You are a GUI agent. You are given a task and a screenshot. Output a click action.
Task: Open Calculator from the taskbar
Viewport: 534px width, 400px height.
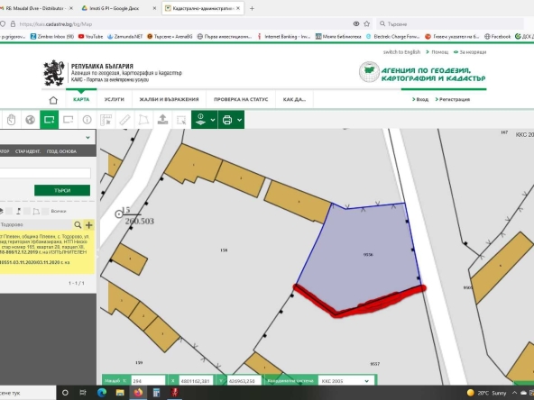[x=156, y=393]
